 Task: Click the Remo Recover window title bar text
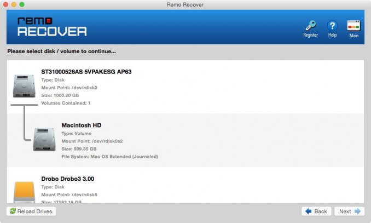(185, 4)
